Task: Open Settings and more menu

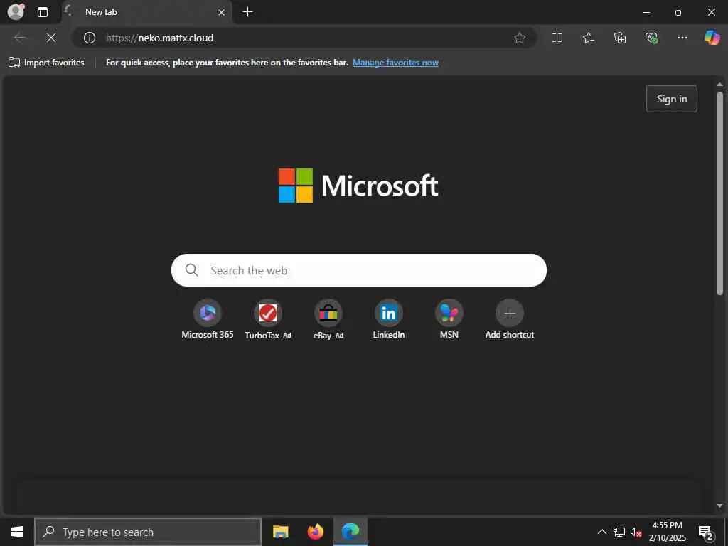Action: point(682,38)
